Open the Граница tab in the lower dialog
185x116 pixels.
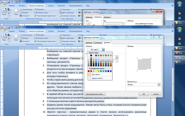click(x=89, y=43)
